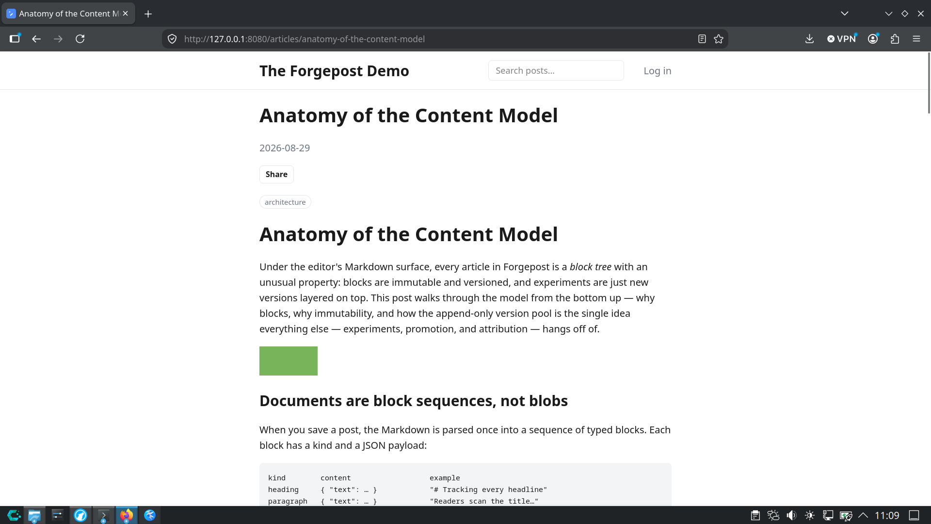Click the green image in the article
This screenshot has width=931, height=524.
(289, 361)
